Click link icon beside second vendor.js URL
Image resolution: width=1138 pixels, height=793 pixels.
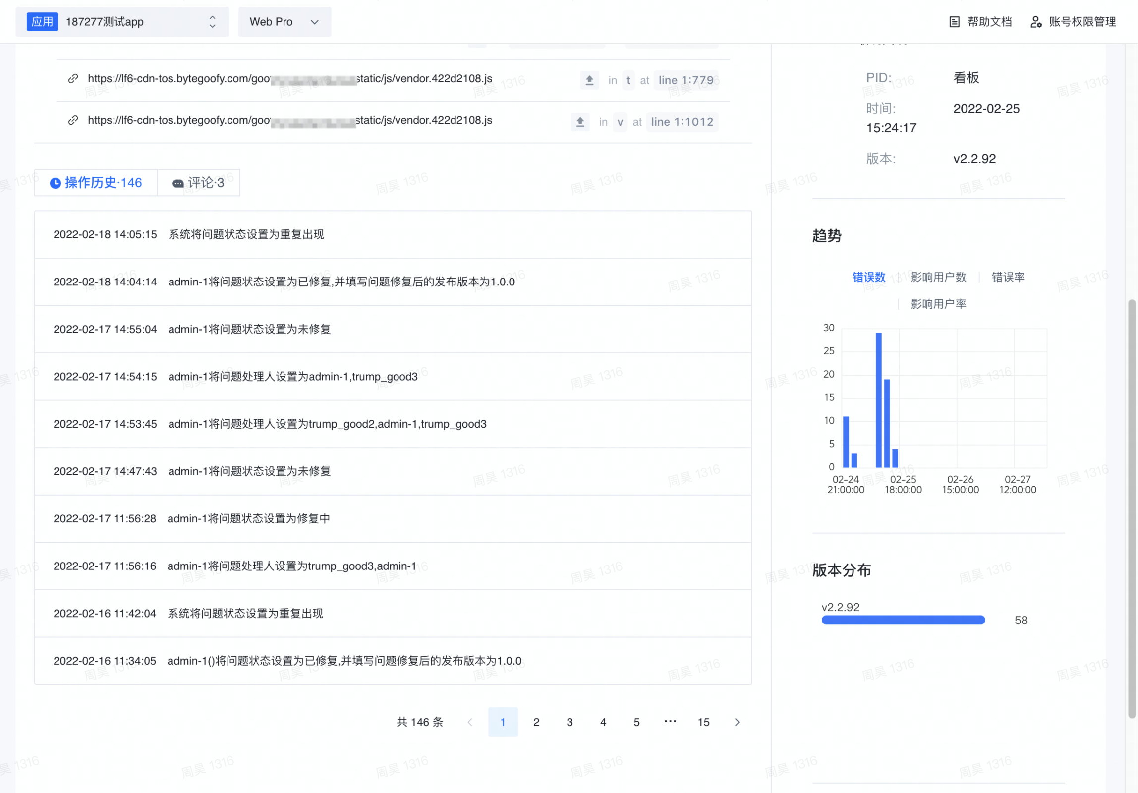pyautogui.click(x=73, y=120)
